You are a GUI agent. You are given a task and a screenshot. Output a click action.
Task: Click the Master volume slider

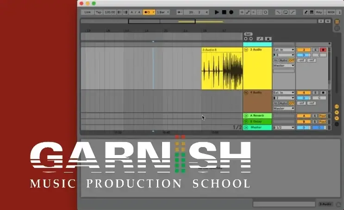(304, 127)
